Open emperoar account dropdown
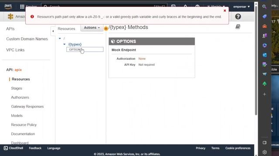This screenshot has height=156, width=279. pos(242,7)
